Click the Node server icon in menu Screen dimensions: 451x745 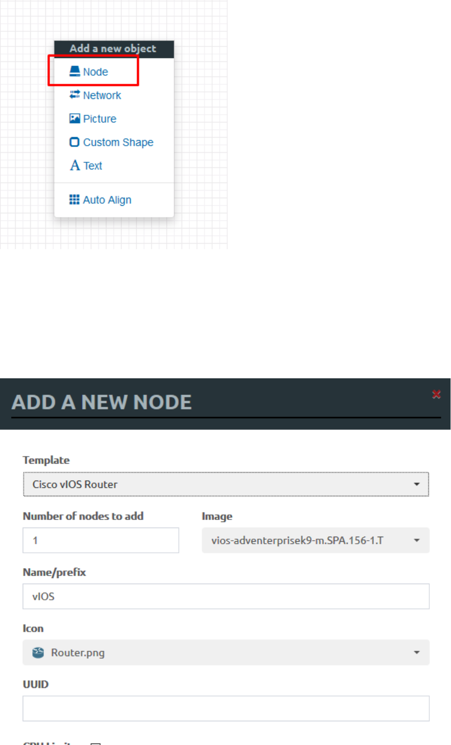click(75, 72)
